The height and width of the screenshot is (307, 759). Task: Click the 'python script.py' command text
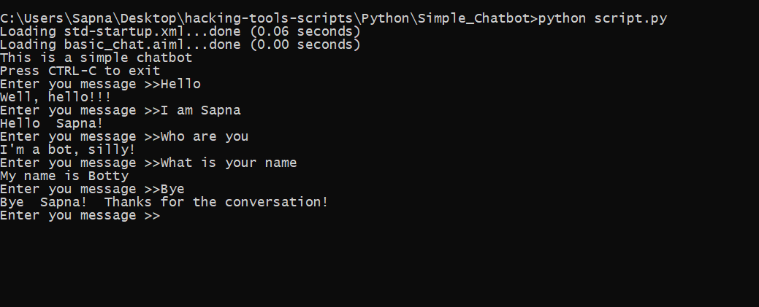click(x=603, y=19)
